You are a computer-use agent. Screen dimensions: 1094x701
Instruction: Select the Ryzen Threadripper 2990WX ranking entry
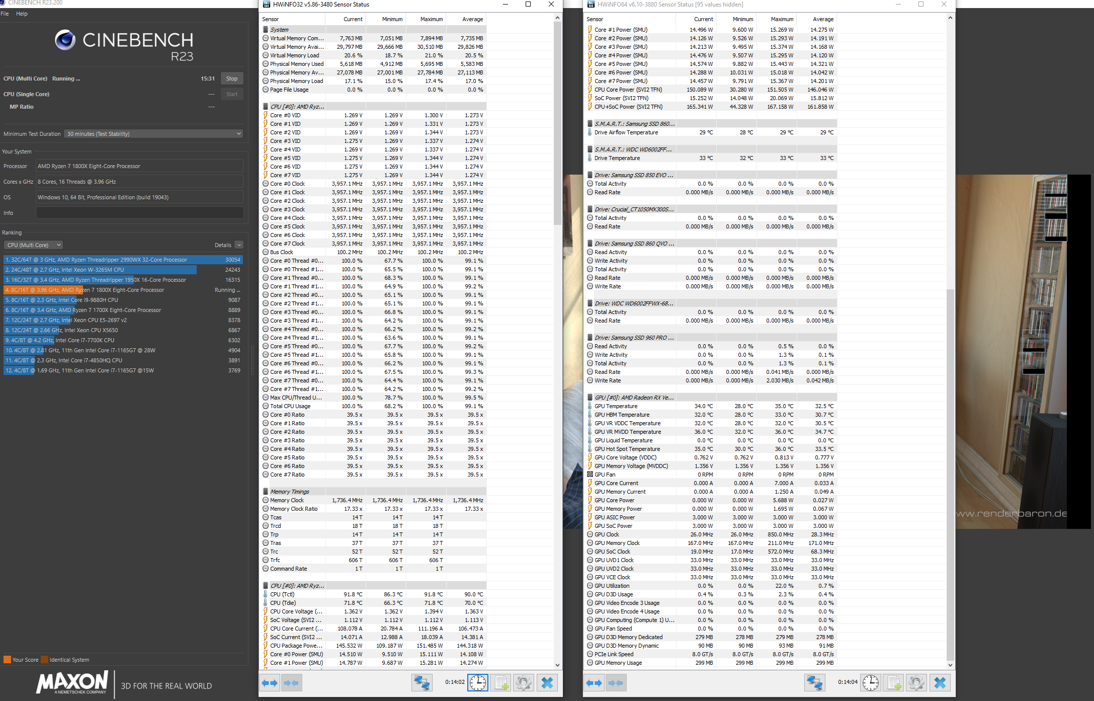click(x=121, y=260)
